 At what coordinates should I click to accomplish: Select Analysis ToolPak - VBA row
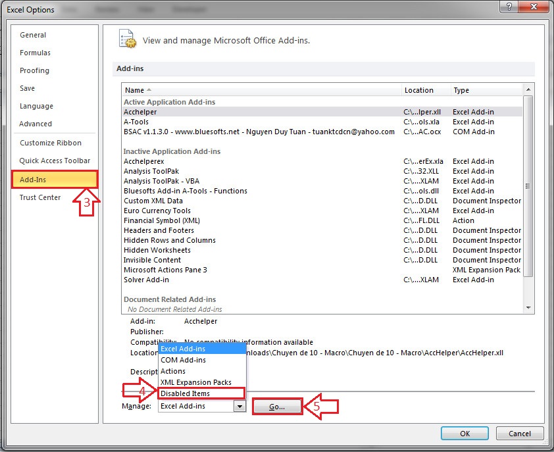322,182
